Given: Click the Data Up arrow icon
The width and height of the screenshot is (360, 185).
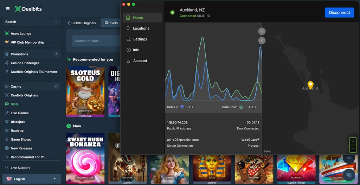Looking at the screenshot, I should [x=182, y=107].
